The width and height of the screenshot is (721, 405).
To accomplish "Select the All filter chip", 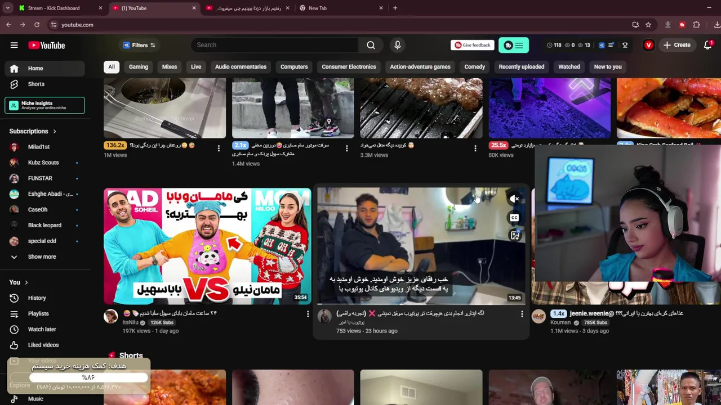I will [x=112, y=66].
